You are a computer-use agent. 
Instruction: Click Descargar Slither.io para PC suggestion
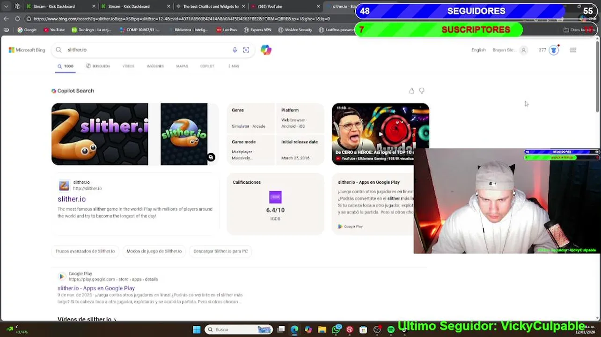click(x=220, y=251)
